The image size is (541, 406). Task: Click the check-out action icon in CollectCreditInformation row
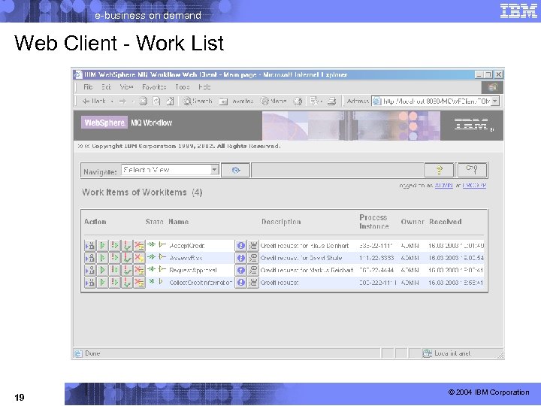pos(90,283)
